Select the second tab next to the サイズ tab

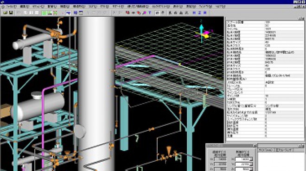pyautogui.click(x=284, y=150)
